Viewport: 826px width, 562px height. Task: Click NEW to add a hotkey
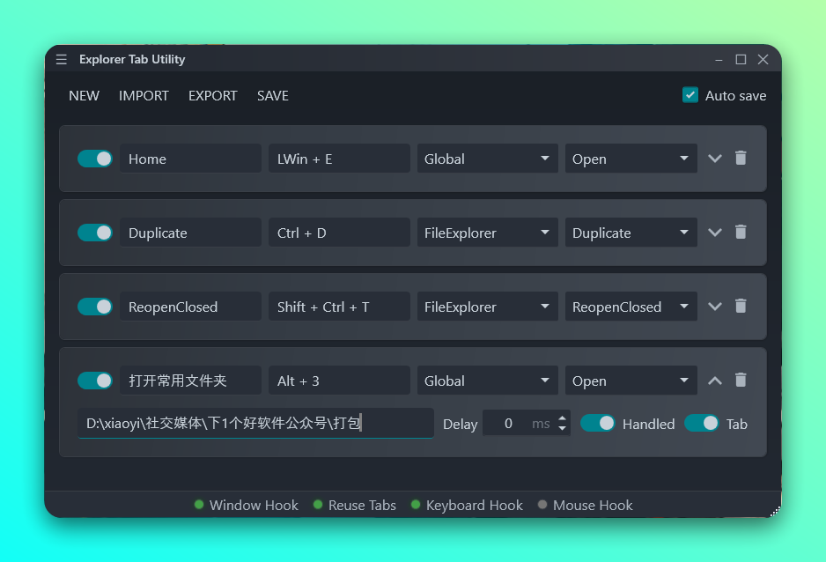pyautogui.click(x=85, y=95)
